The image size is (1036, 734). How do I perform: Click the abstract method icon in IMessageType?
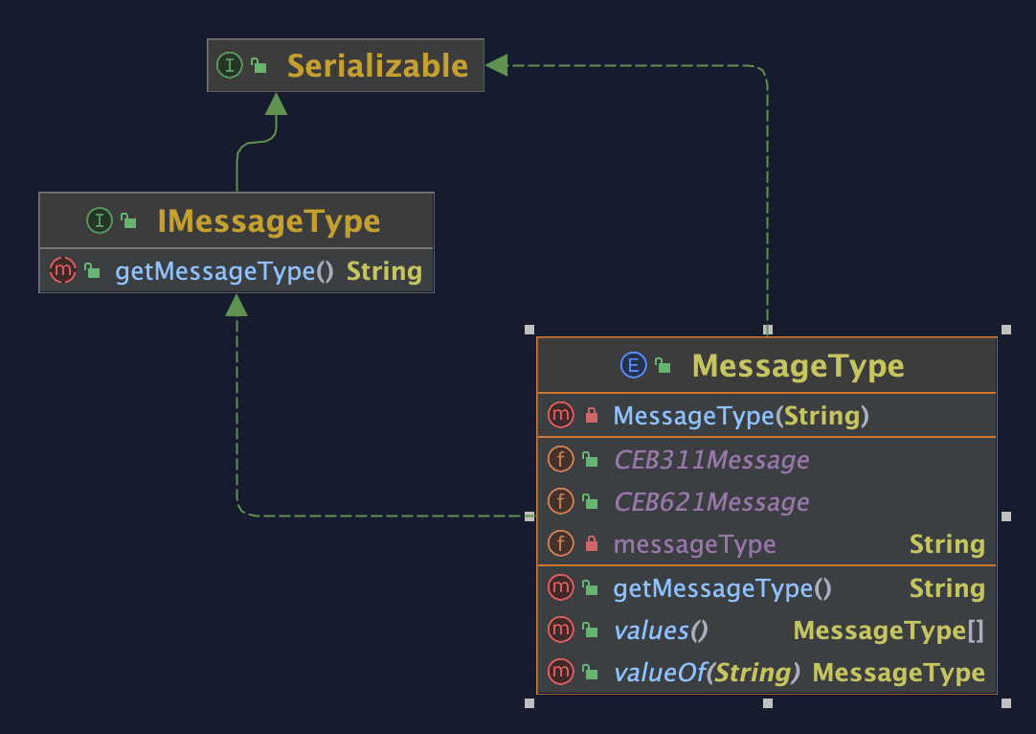tap(61, 271)
